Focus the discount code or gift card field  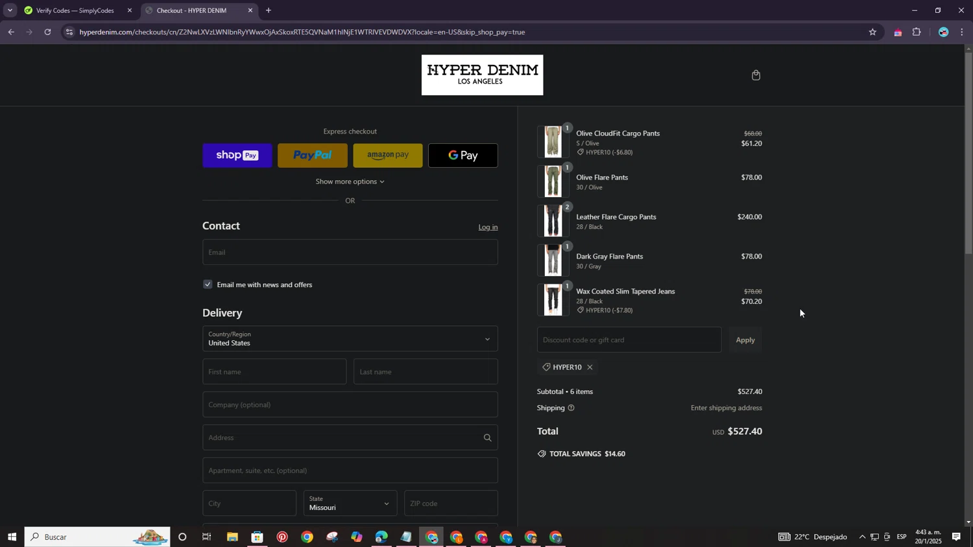coord(629,340)
